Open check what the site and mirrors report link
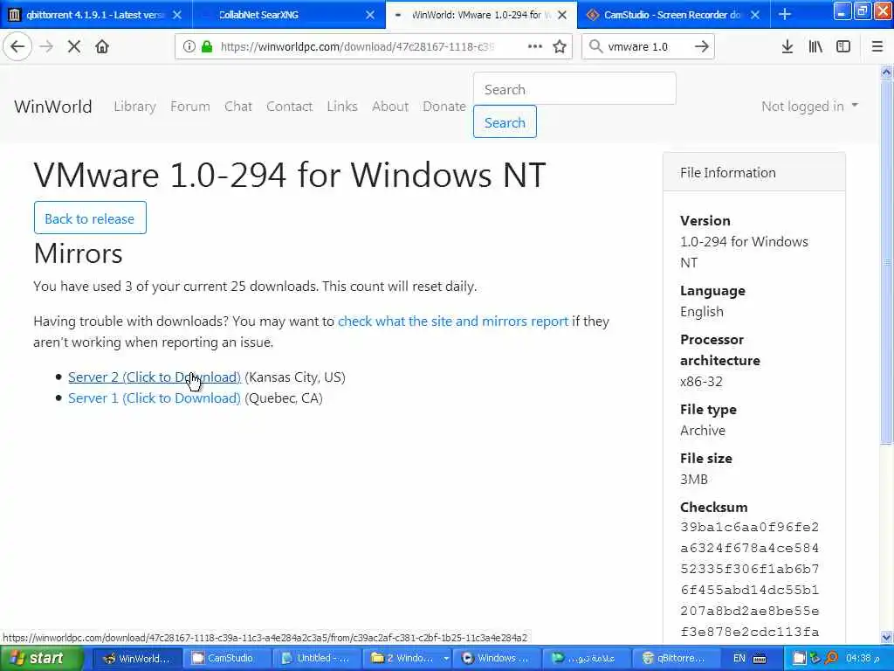 pos(453,322)
